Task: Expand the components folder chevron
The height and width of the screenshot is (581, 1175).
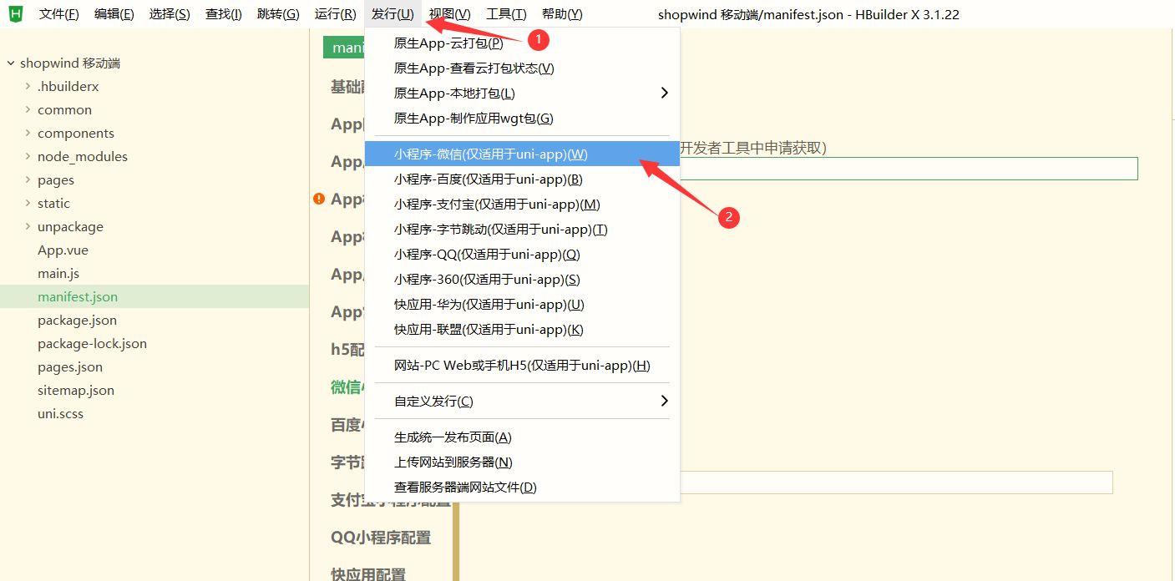Action: pyautogui.click(x=28, y=134)
